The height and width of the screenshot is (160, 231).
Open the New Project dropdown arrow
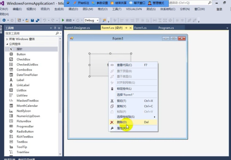tap(23, 20)
